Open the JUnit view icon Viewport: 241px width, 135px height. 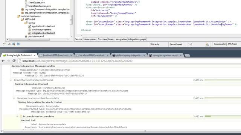pyautogui.click(x=9, y=44)
